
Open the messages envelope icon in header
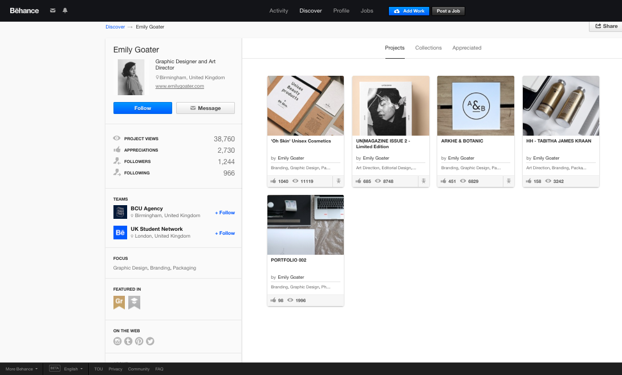53,11
